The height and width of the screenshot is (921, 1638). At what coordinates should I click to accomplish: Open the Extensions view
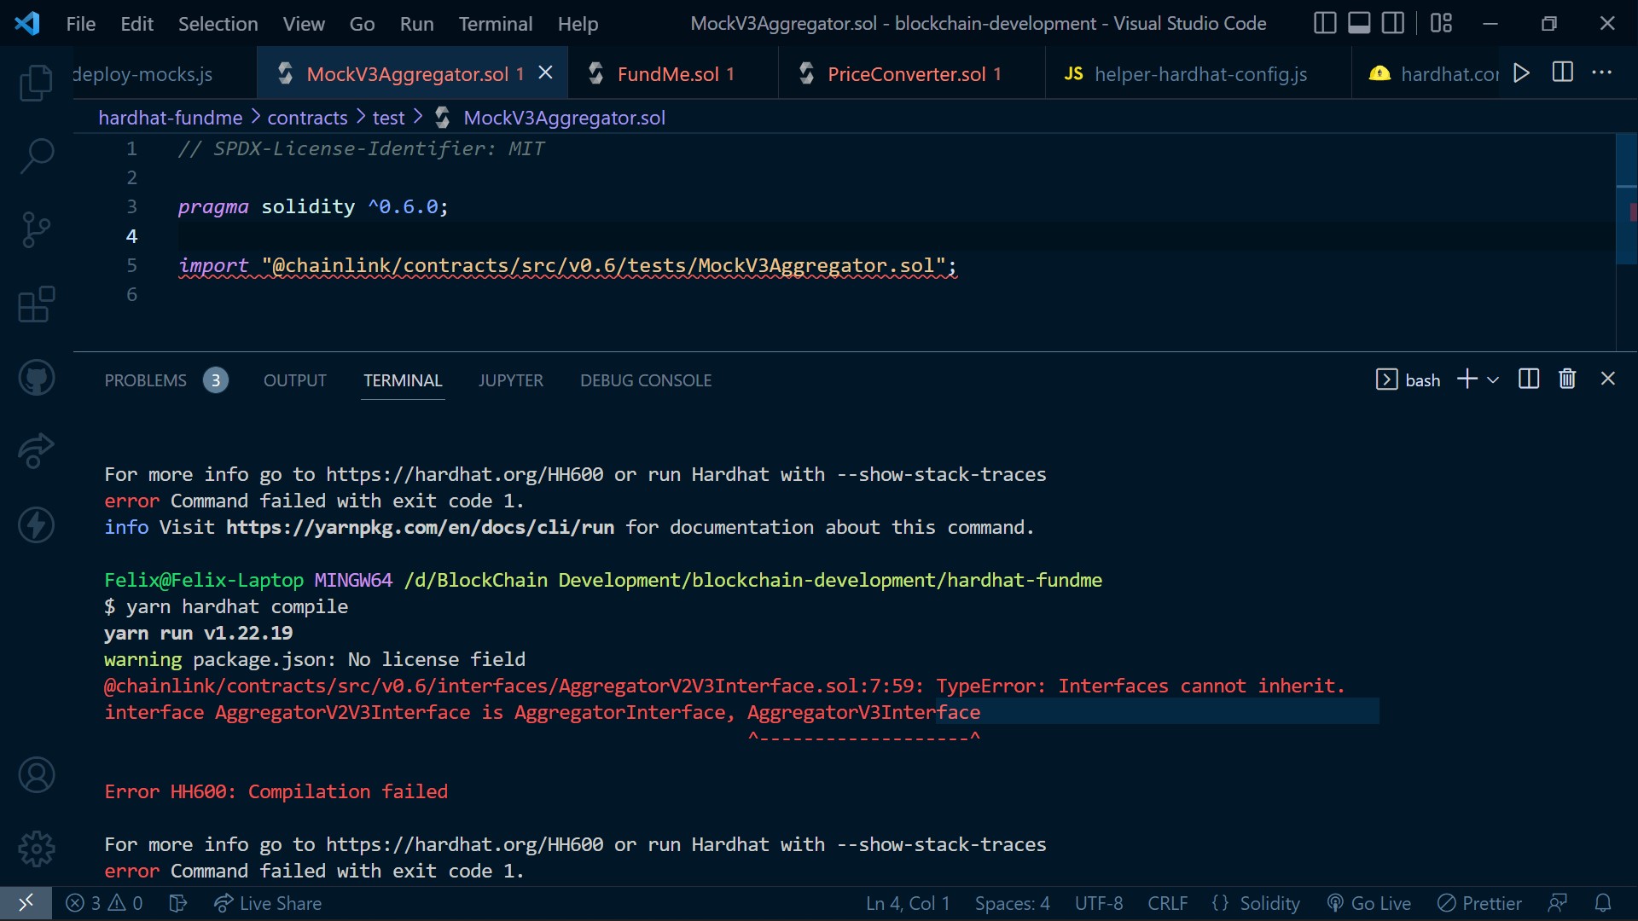(x=36, y=304)
